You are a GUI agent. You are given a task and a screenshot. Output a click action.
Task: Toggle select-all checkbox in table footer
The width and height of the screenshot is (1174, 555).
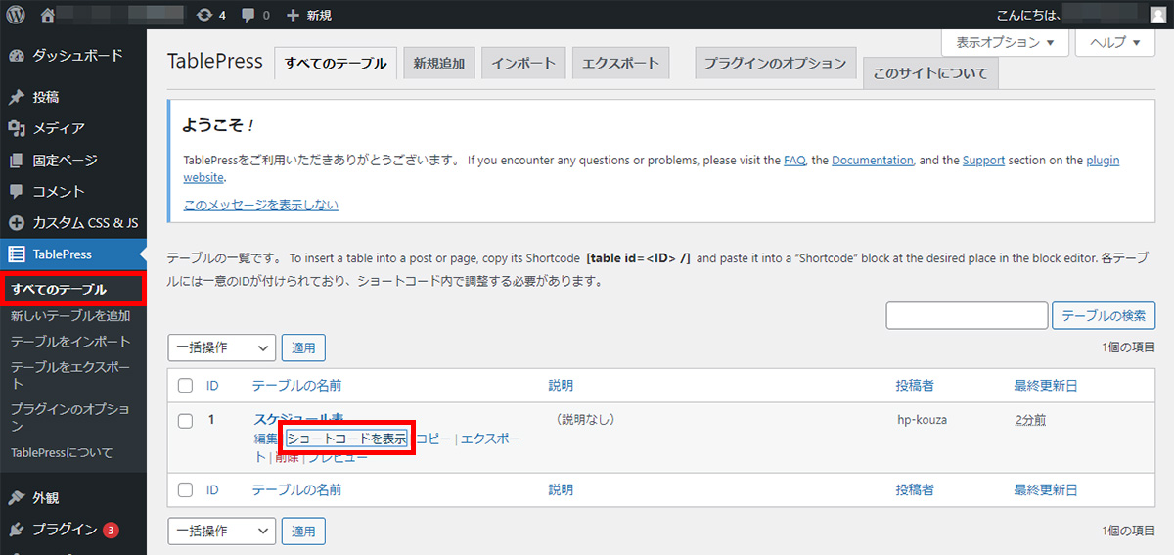tap(185, 489)
